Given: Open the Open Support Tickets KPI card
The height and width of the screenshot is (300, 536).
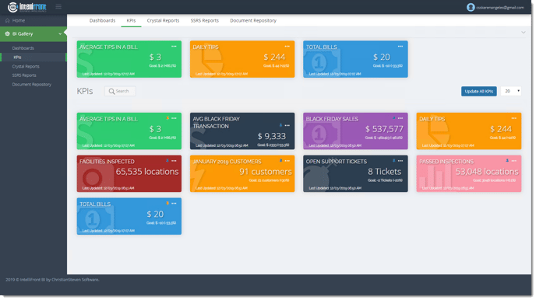Looking at the screenshot, I should [x=355, y=174].
